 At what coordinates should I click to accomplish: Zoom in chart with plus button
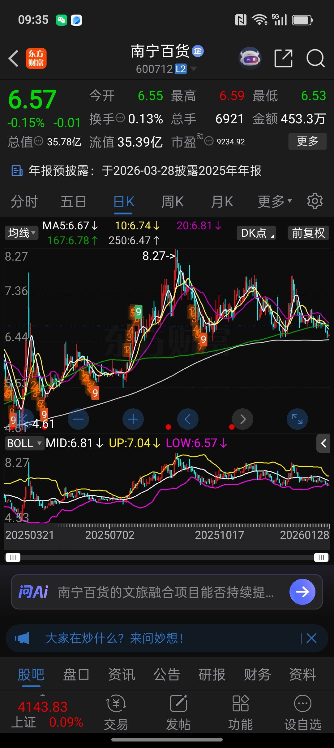[x=133, y=419]
